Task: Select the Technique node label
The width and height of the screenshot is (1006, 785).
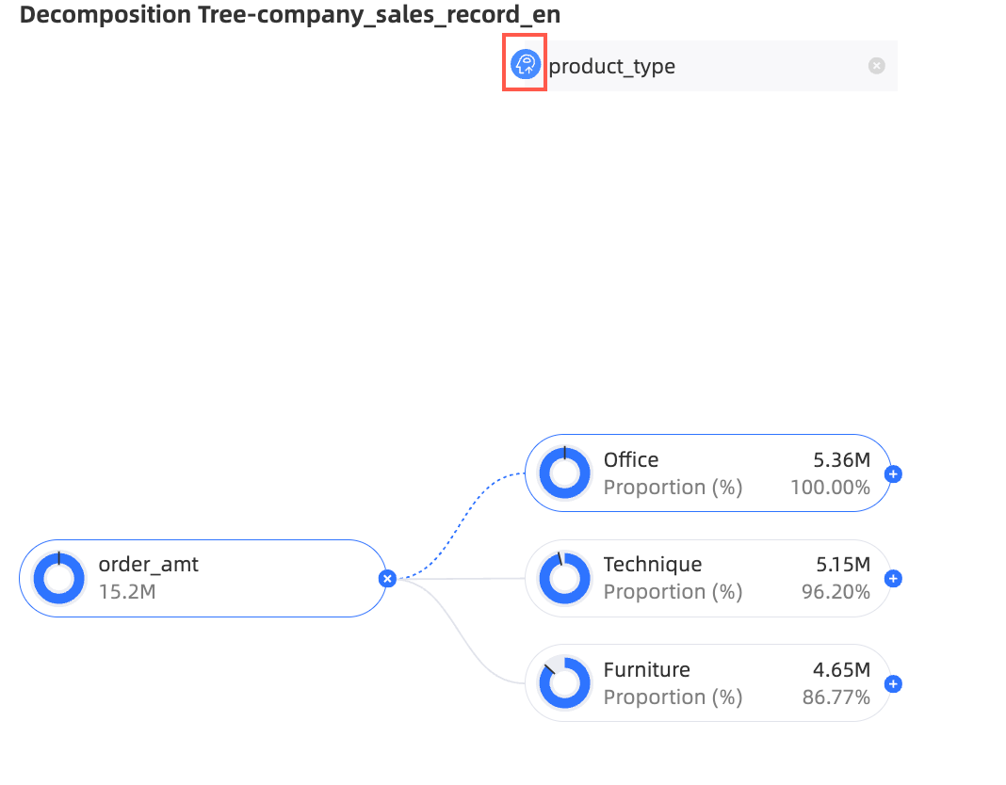Action: pos(653,565)
